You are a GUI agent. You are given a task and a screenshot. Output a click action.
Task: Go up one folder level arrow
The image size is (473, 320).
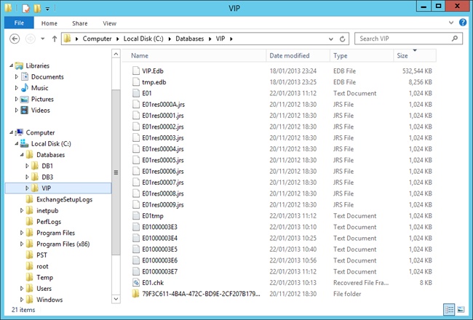[55, 39]
